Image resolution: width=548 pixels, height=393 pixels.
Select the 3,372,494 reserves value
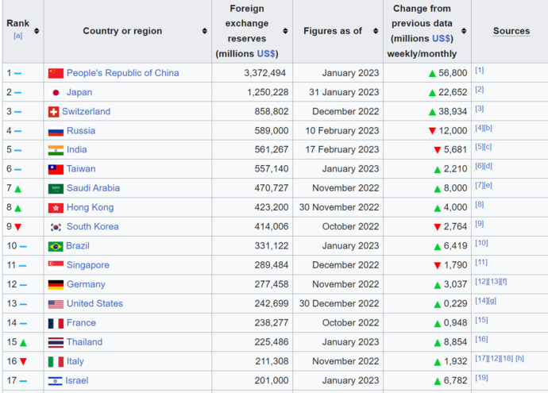tap(264, 73)
